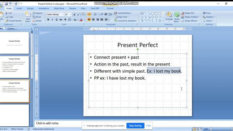Toggle bulleted list on
The image size is (233, 131).
tap(89, 15)
